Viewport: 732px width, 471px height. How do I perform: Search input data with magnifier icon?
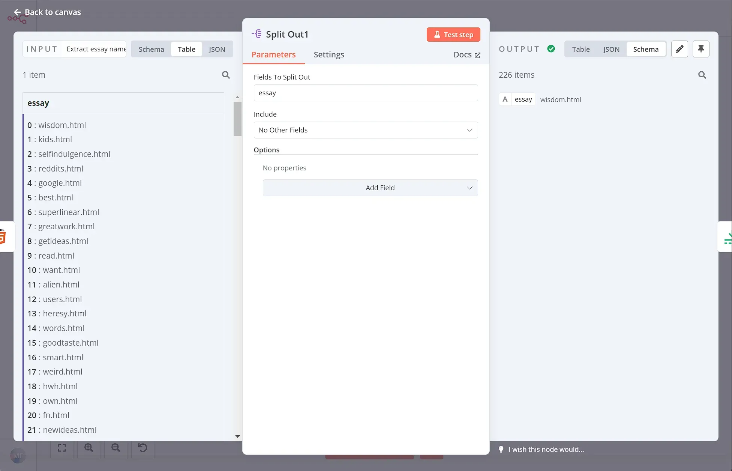click(x=226, y=75)
